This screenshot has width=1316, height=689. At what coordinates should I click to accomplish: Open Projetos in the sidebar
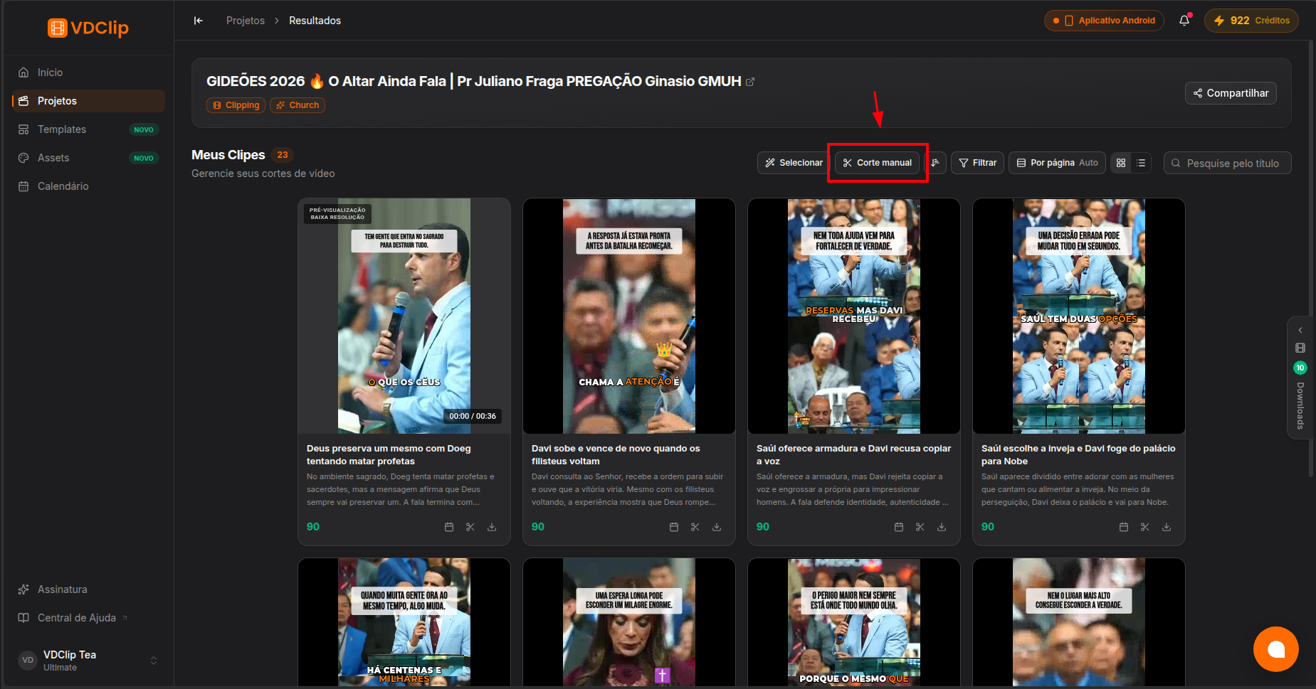pos(88,101)
